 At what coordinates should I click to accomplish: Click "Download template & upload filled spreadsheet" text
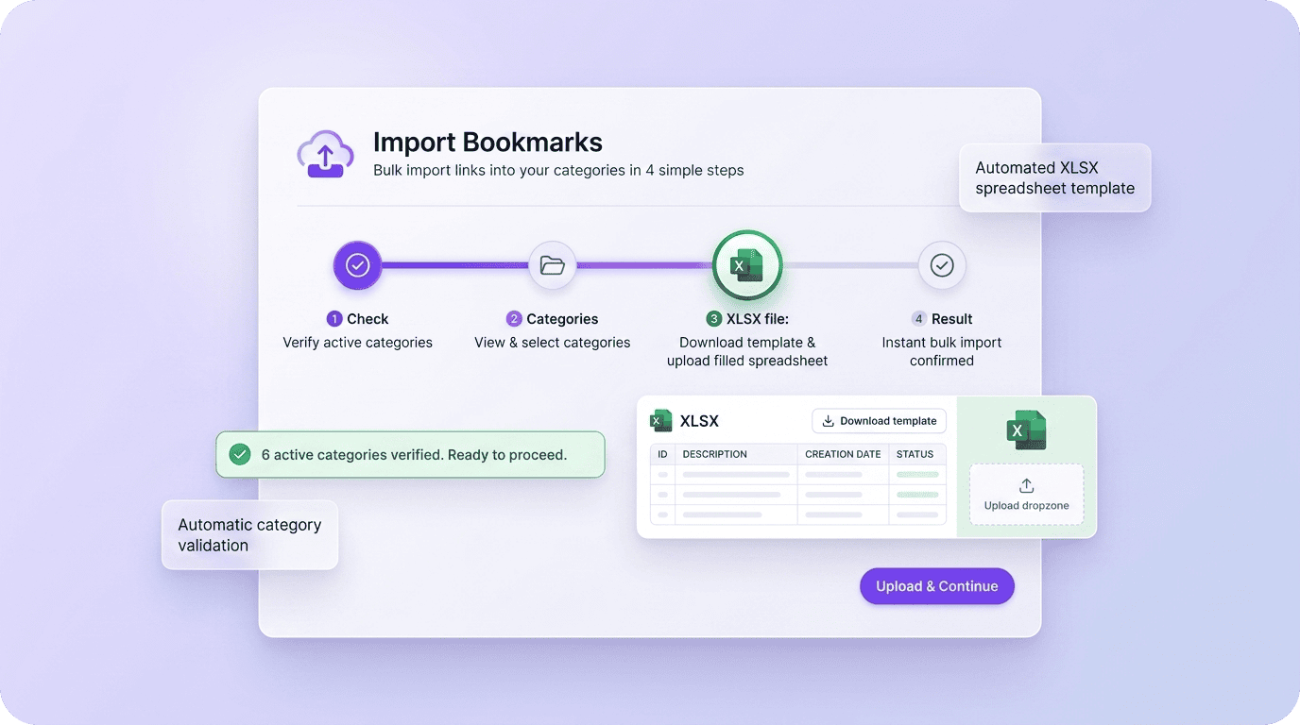[x=747, y=352]
